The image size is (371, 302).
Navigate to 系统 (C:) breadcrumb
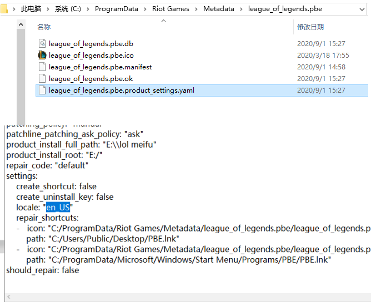tap(68, 9)
